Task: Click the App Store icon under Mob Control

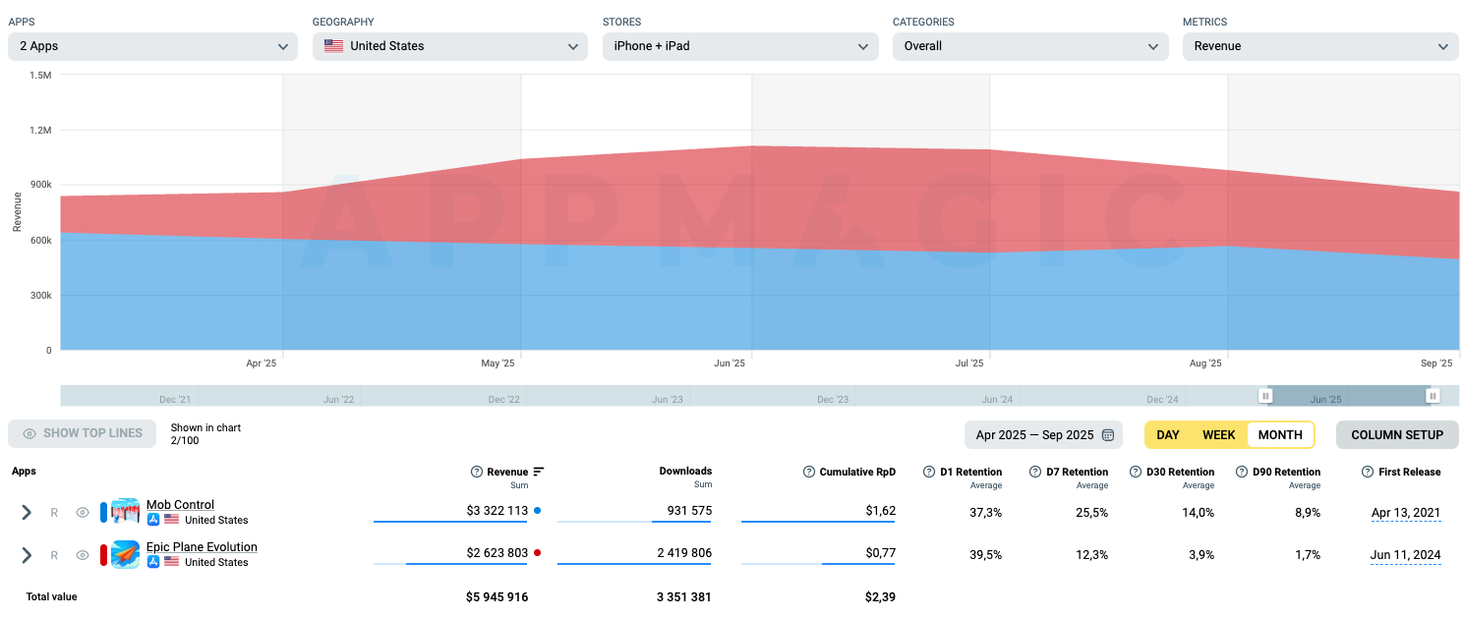Action: (x=153, y=520)
